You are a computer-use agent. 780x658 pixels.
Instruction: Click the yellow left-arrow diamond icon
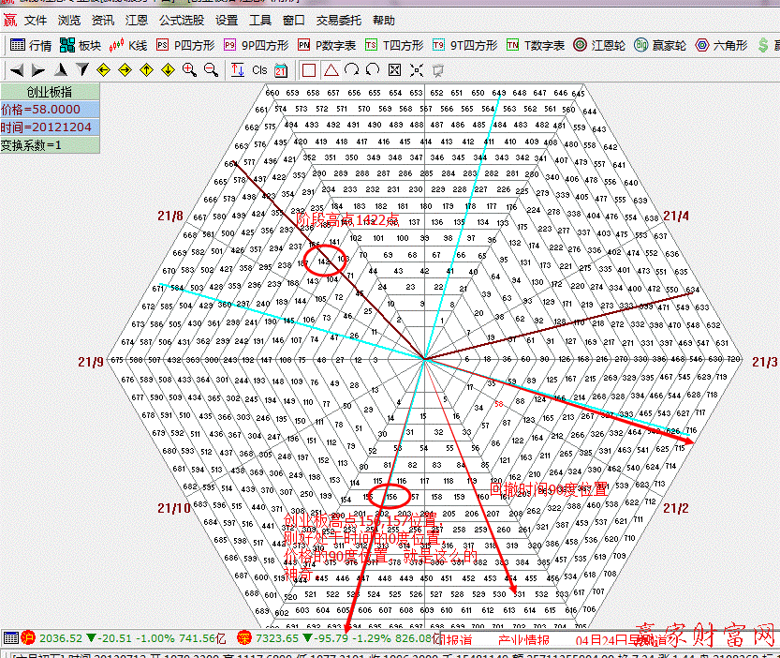click(103, 69)
